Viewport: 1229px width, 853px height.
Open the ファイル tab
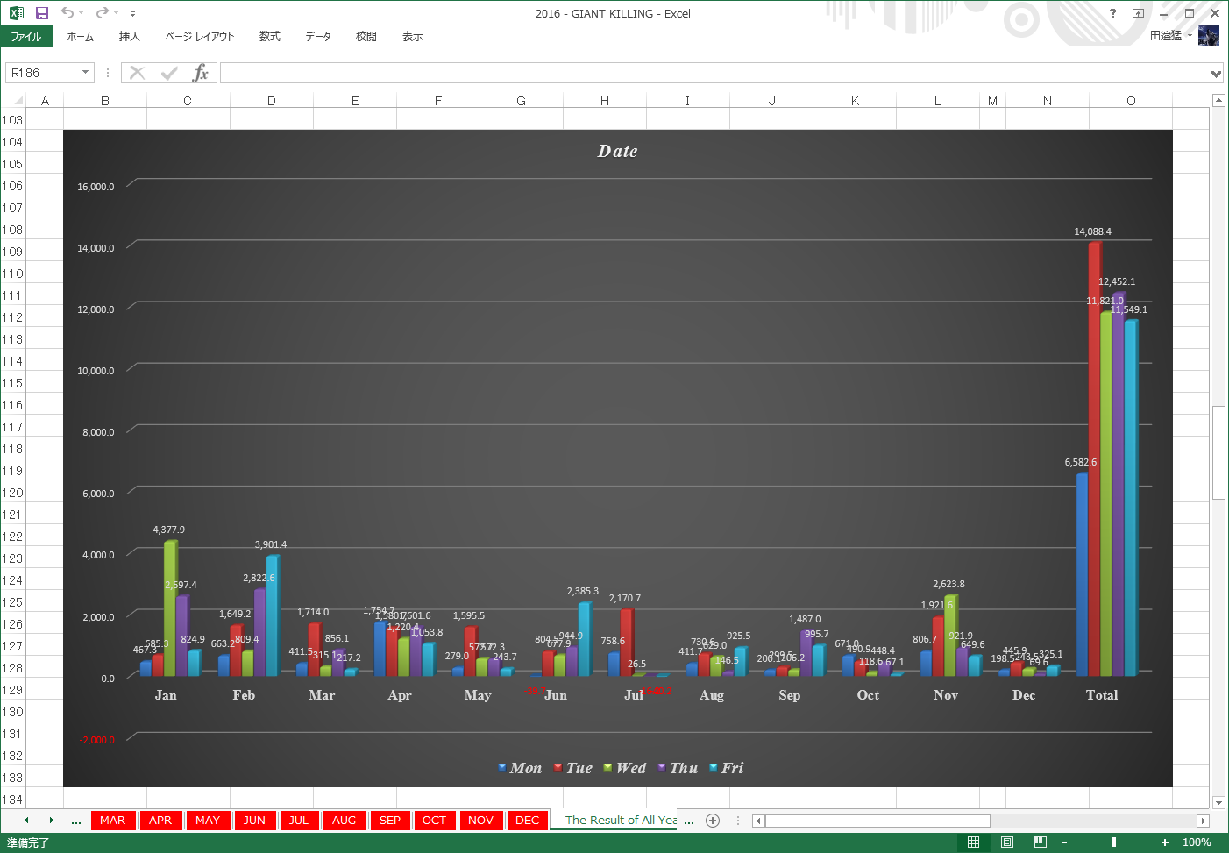click(26, 37)
